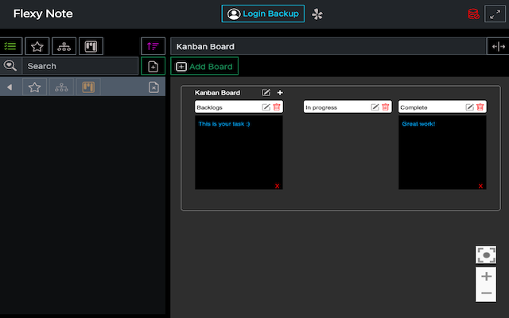
Task: Add a column with the plus icon
Action: click(x=280, y=93)
